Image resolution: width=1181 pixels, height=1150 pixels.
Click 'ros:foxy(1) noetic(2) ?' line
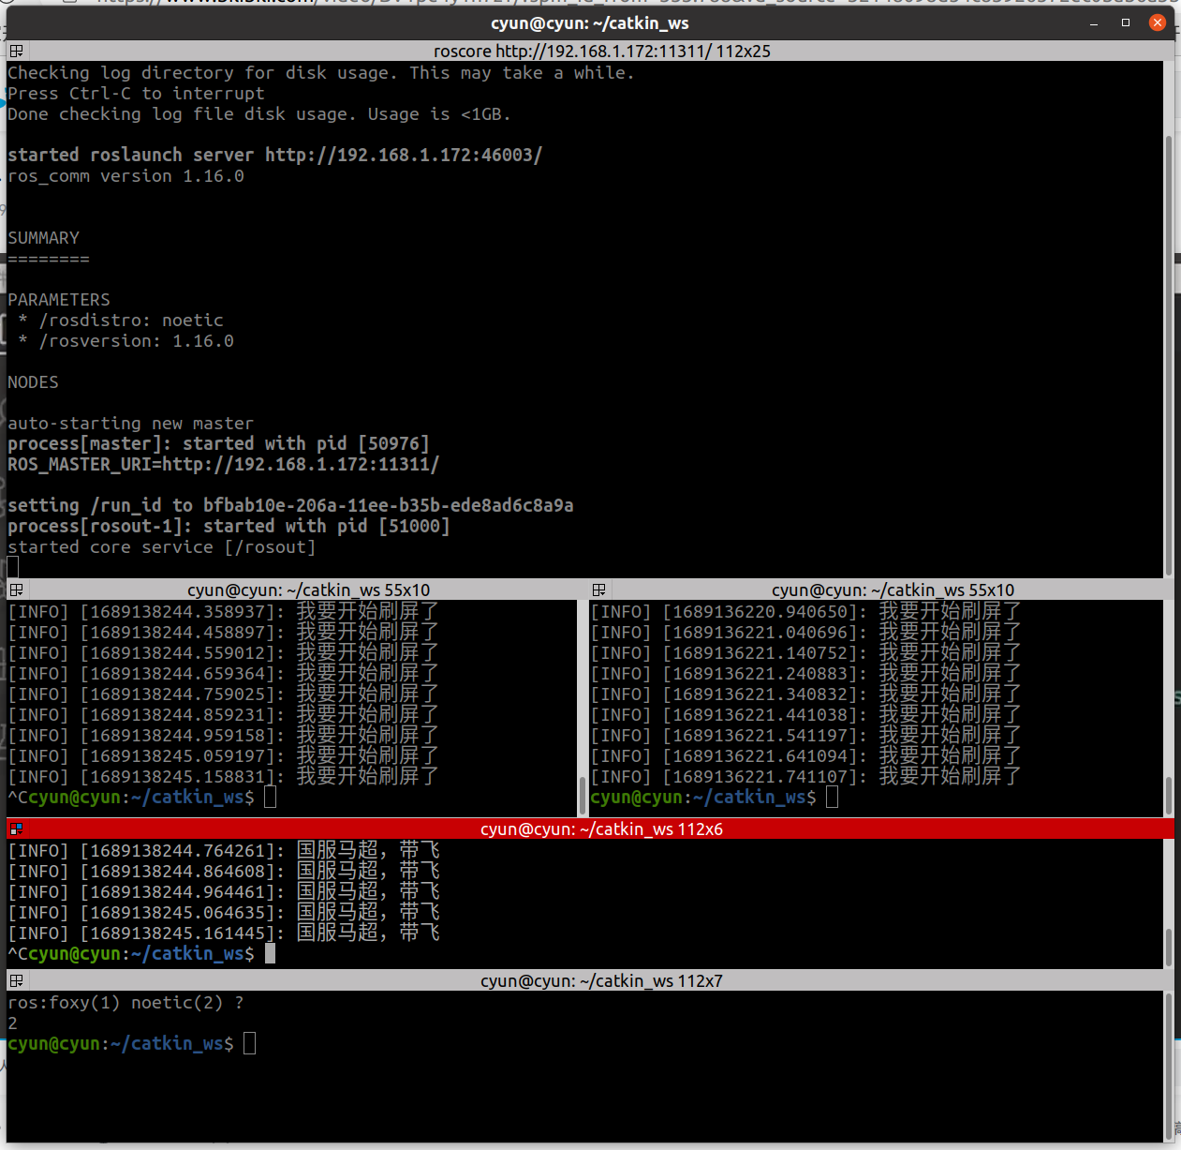[x=125, y=1002]
